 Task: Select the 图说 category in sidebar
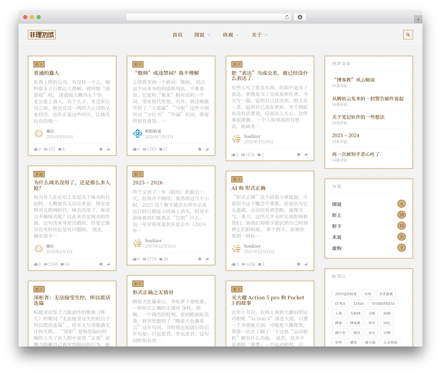point(337,204)
